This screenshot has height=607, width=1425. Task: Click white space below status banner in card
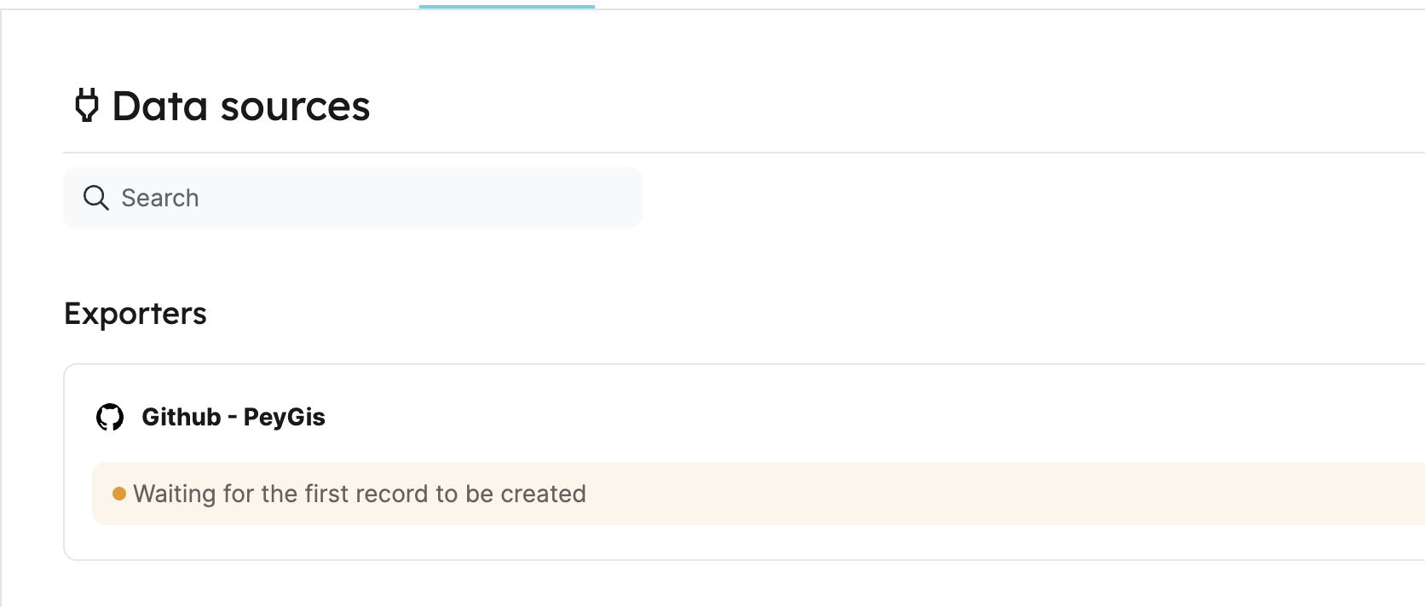(744, 542)
